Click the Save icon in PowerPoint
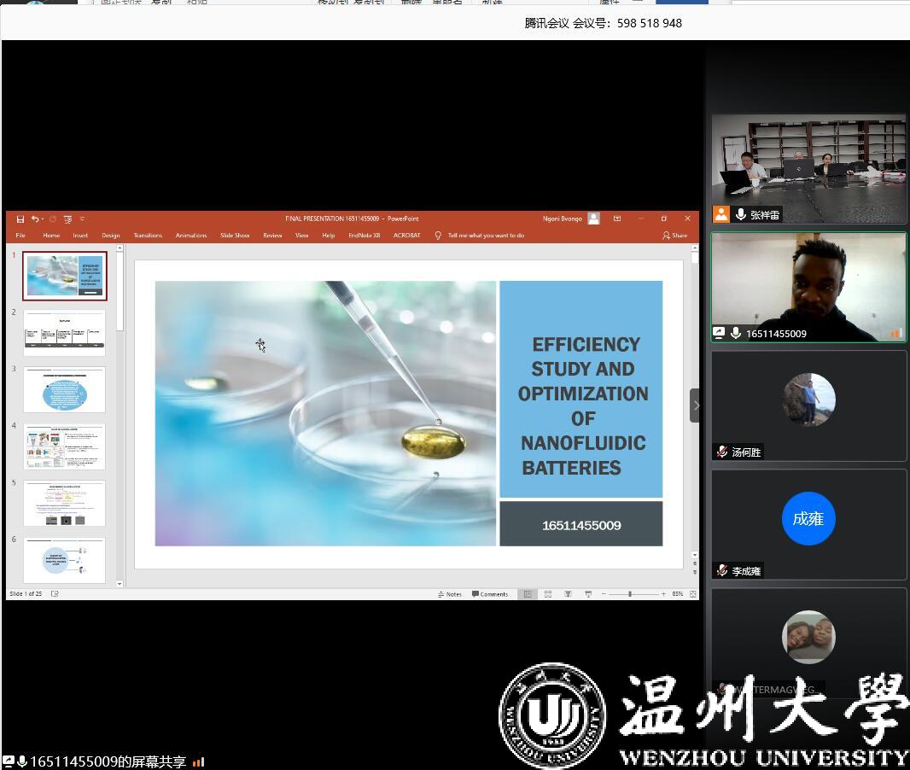This screenshot has height=770, width=910. point(20,219)
